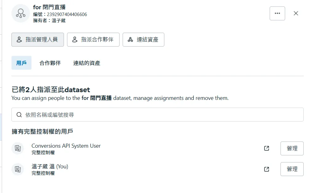Click 完整控制權 under 溫子葳 溫 (You)
The height and width of the screenshot is (193, 312).
pos(43,173)
